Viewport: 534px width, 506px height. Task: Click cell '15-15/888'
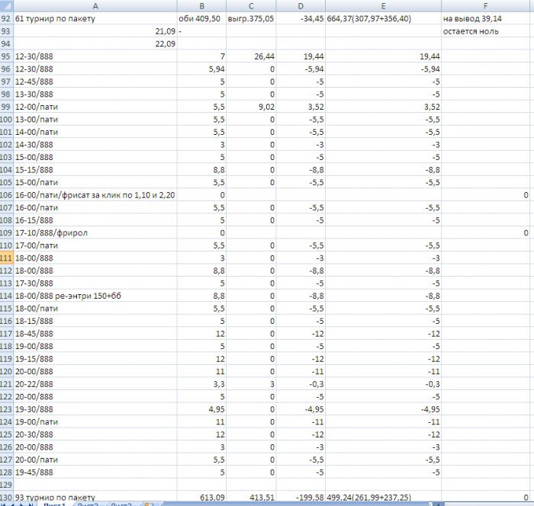[x=95, y=170]
